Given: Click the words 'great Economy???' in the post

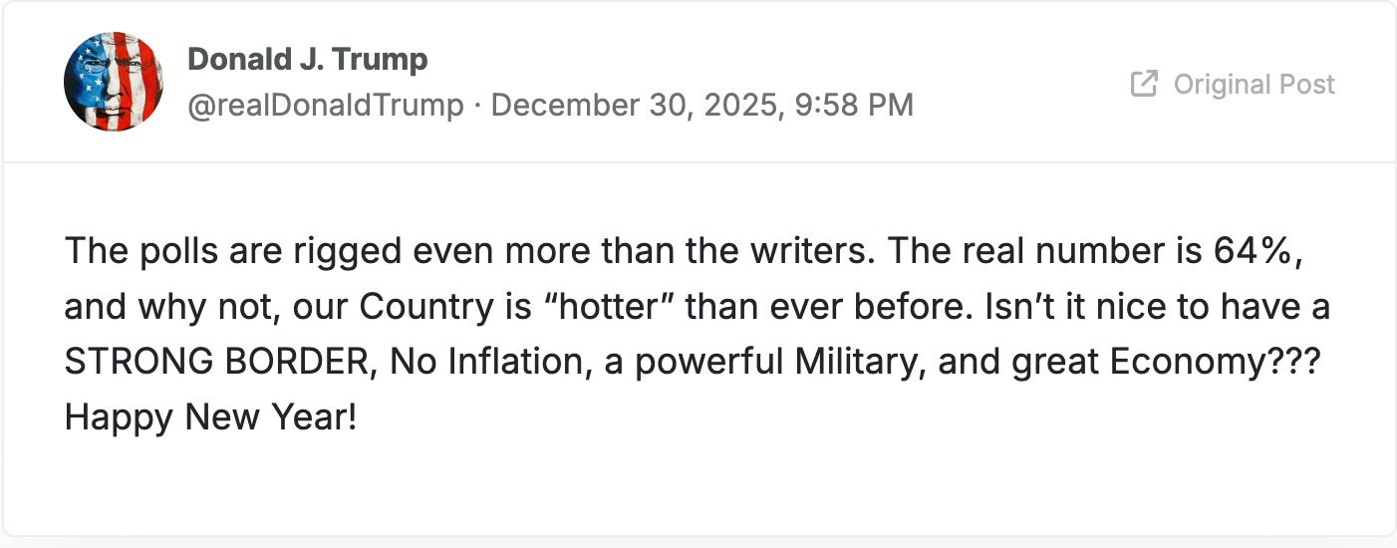Looking at the screenshot, I should click(x=1173, y=363).
